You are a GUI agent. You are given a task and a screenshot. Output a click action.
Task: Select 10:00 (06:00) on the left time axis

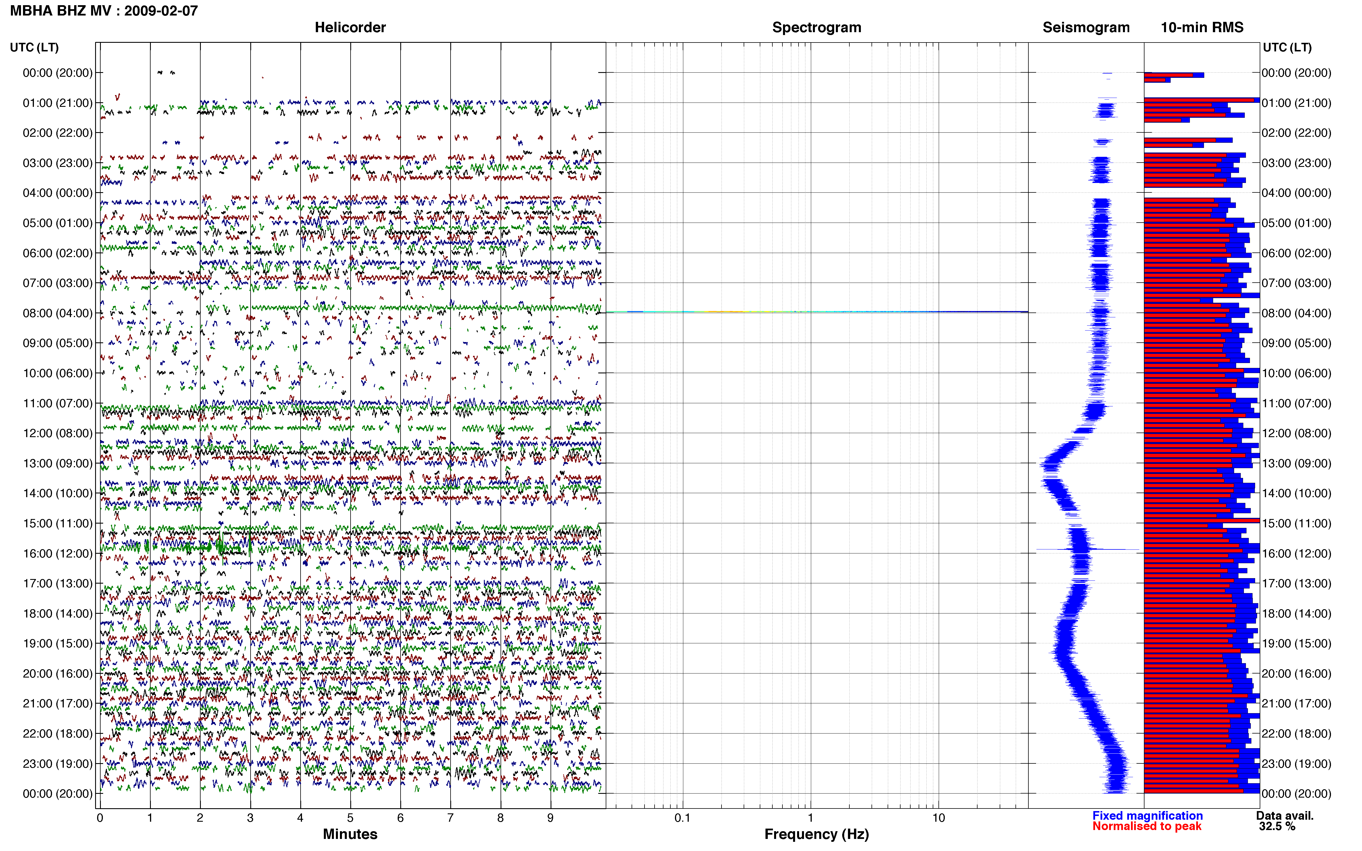(57, 373)
